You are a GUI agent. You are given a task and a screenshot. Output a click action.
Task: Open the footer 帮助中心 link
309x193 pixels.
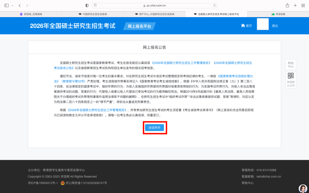point(247,183)
